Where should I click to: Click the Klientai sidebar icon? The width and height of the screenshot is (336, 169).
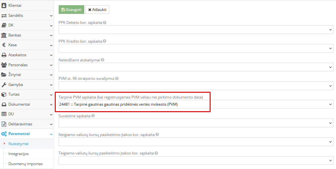(x=4, y=5)
